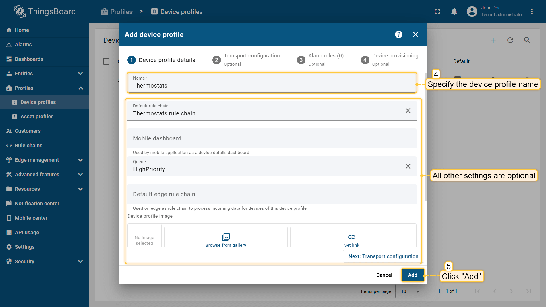Click the Set link icon
546x307 pixels.
click(x=351, y=237)
